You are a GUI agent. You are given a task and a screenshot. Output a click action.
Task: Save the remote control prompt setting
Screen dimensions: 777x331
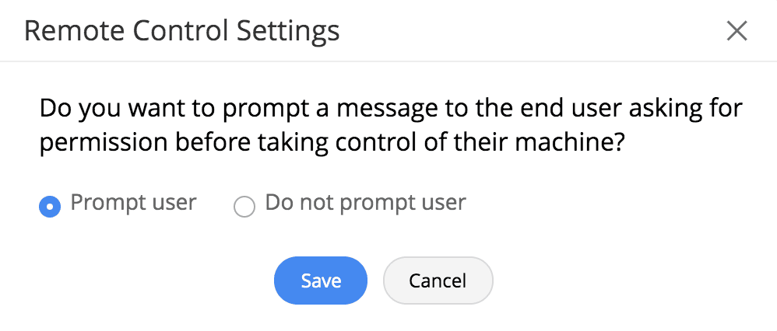point(320,280)
